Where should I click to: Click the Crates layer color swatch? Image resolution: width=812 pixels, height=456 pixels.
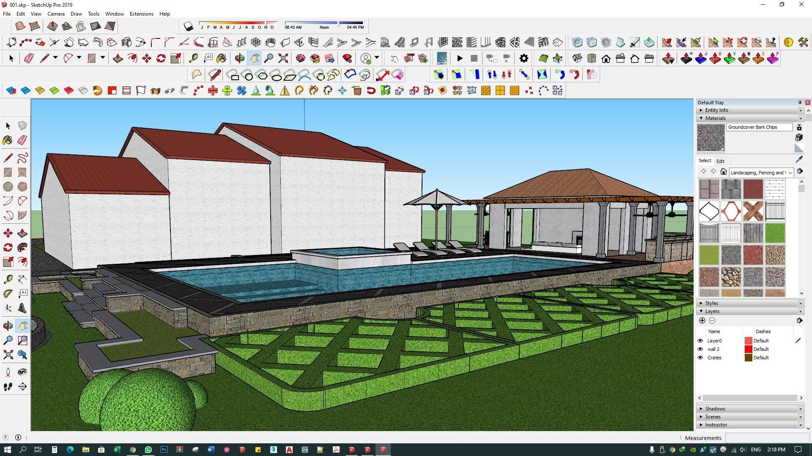748,358
